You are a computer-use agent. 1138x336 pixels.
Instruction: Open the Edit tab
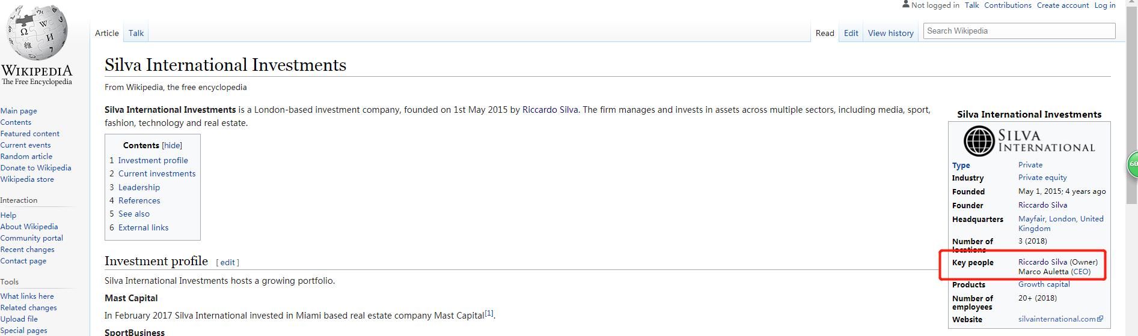(x=851, y=33)
